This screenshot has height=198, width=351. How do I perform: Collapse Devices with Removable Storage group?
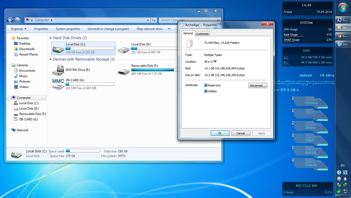click(50, 59)
